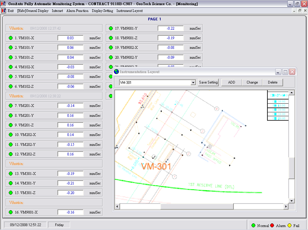This screenshot has height=230, width=308.
Task: Click the red Alarm legend indicator
Action: pyautogui.click(x=272, y=226)
